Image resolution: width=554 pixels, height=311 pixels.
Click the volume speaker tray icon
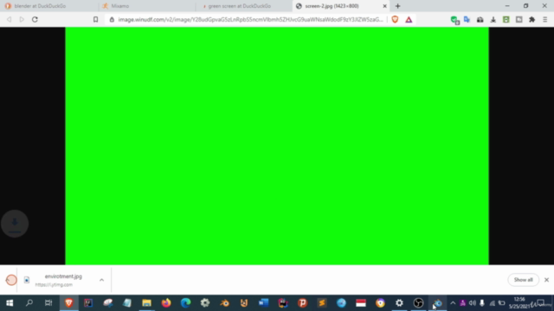(472, 303)
